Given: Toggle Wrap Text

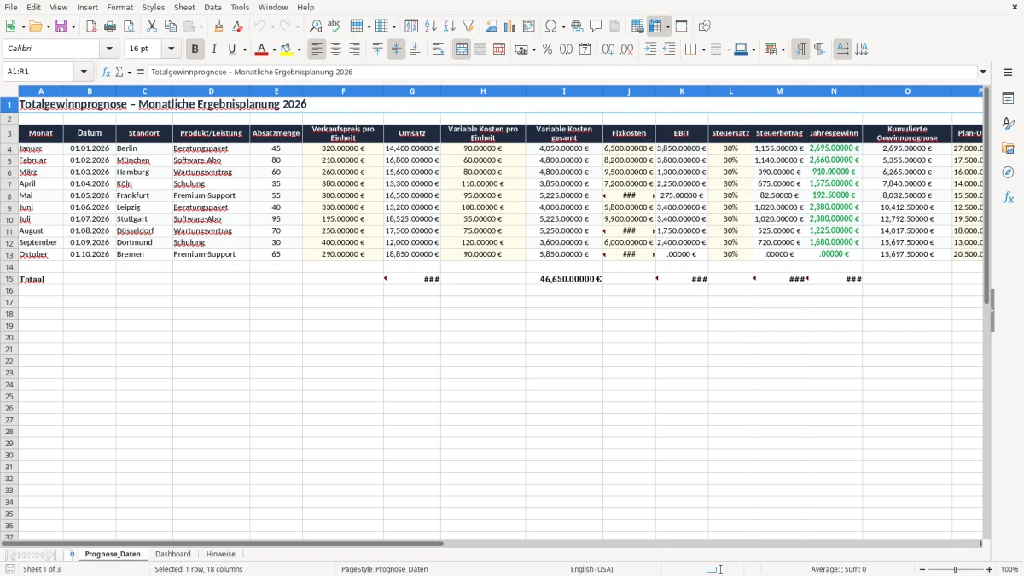Looking at the screenshot, I should [439, 49].
